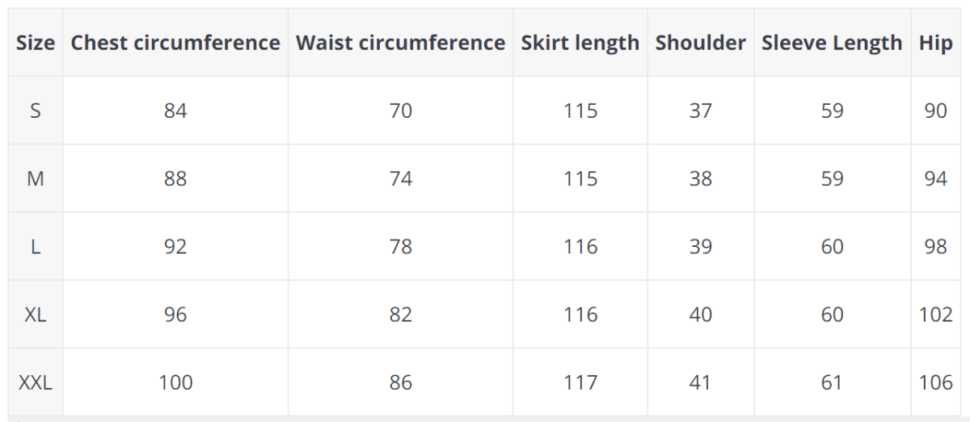970x422 pixels.
Task: Click chest circumference value 84 for size S
Action: 175,111
